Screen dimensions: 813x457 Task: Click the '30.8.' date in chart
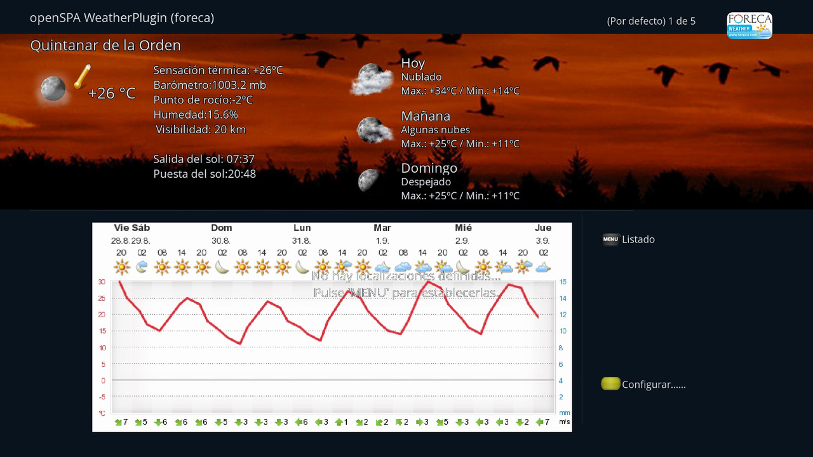tap(222, 241)
